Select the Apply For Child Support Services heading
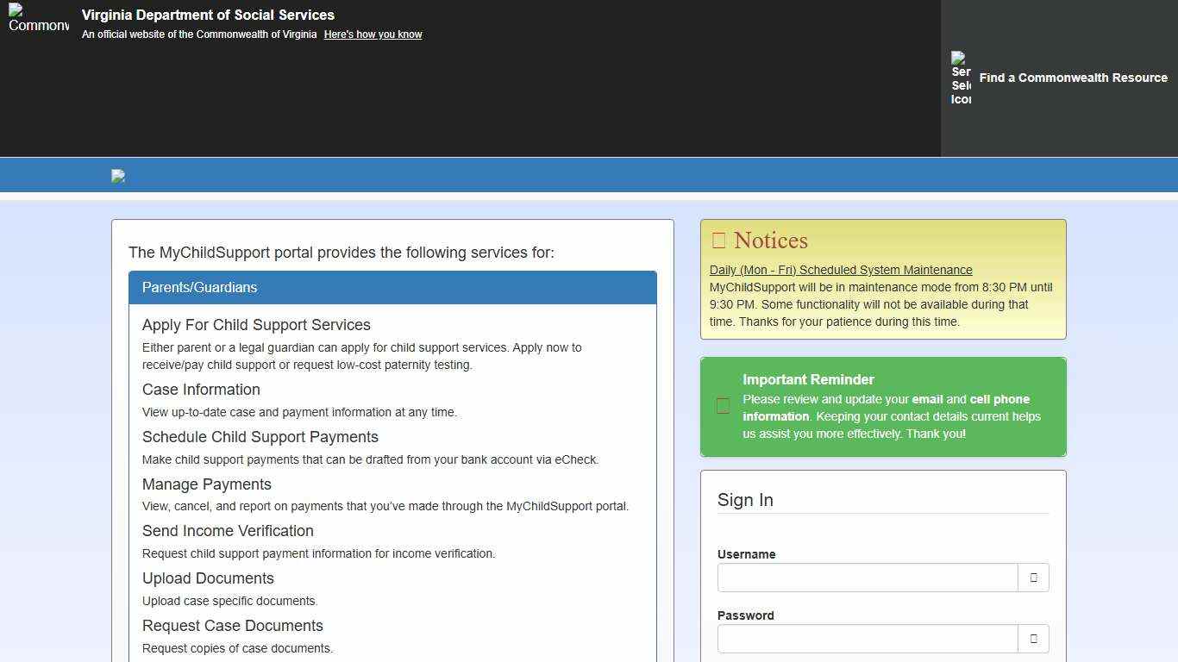The height and width of the screenshot is (662, 1178). [x=256, y=325]
